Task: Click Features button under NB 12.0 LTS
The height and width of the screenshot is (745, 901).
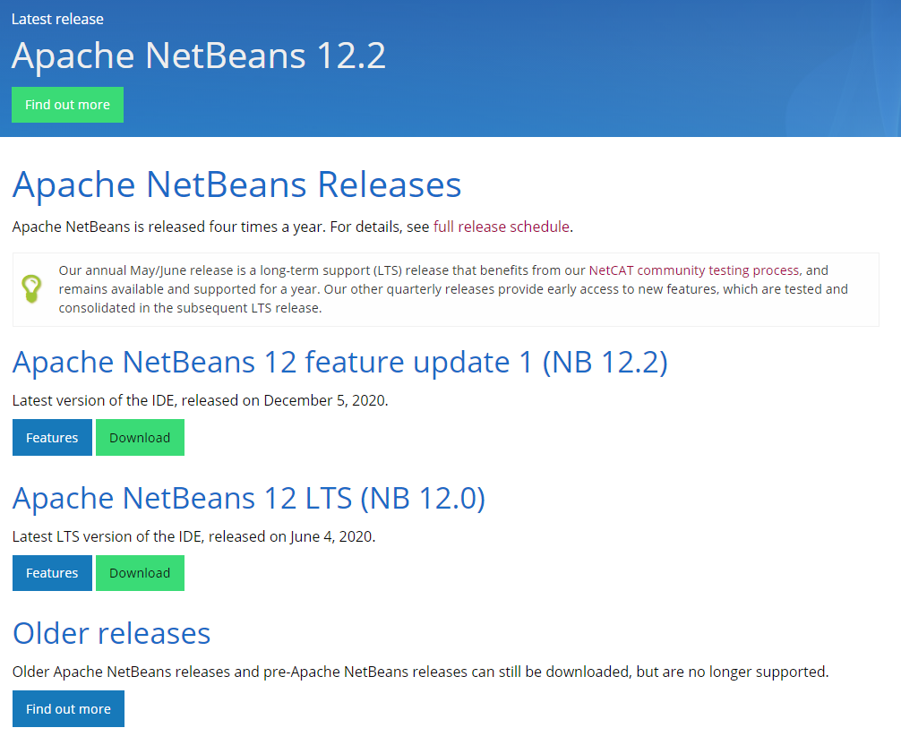Action: pos(51,572)
